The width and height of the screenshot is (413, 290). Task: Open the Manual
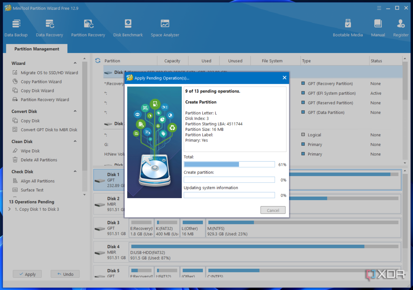pos(378,28)
